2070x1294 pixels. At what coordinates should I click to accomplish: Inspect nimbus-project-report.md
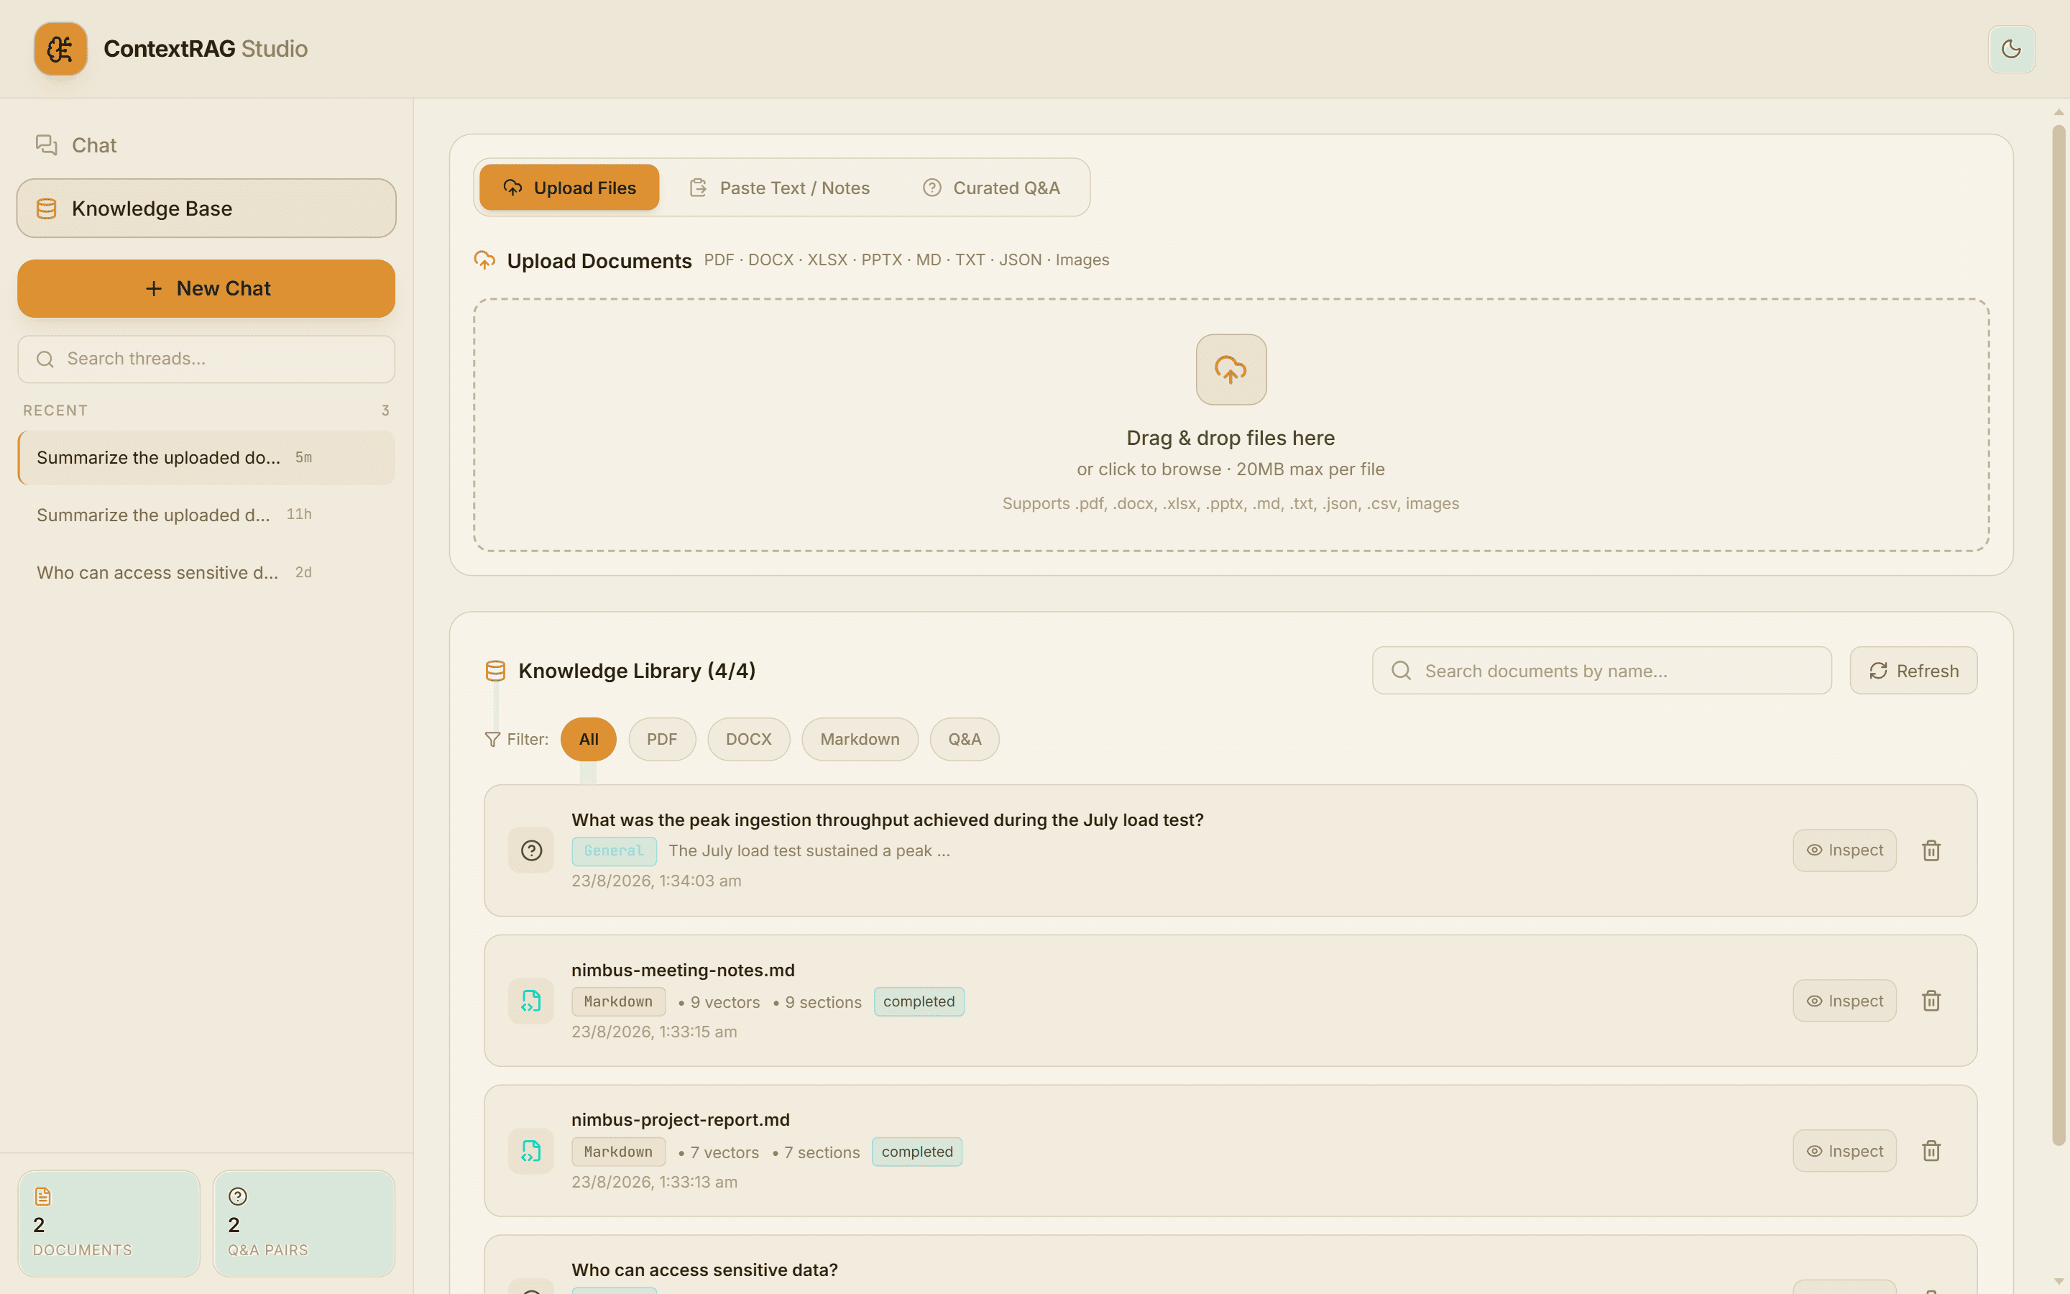pyautogui.click(x=1844, y=1150)
